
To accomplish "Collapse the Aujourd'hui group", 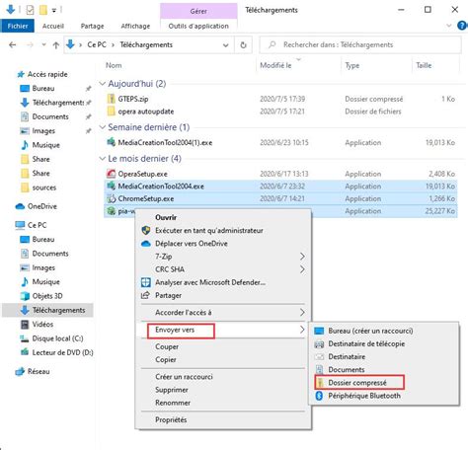I will click(103, 84).
